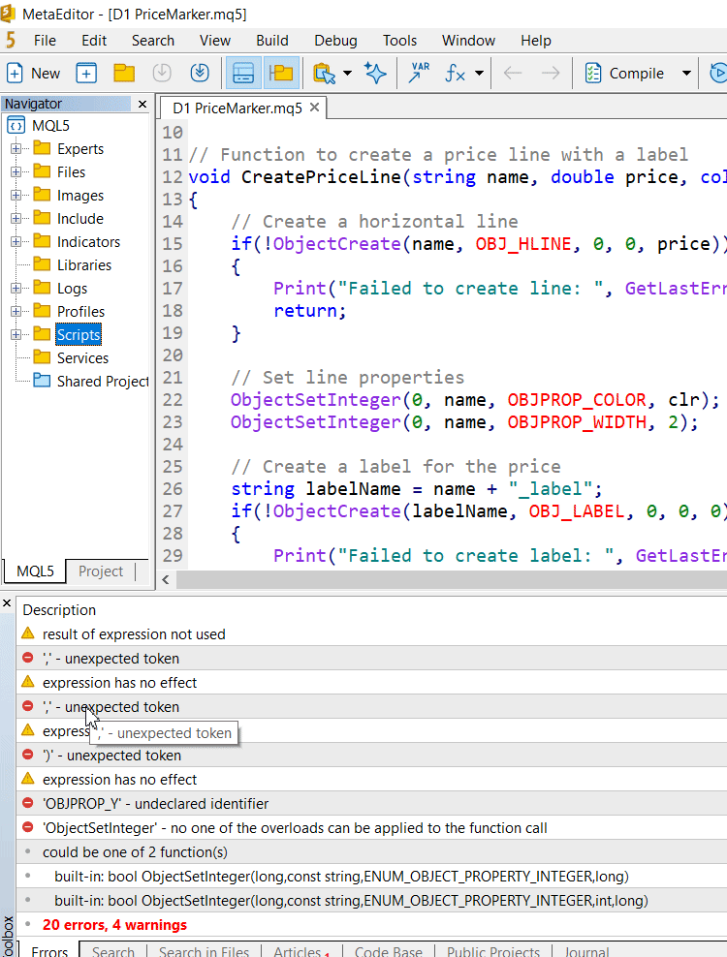
Task: Select the Libraries folder
Action: (x=83, y=264)
